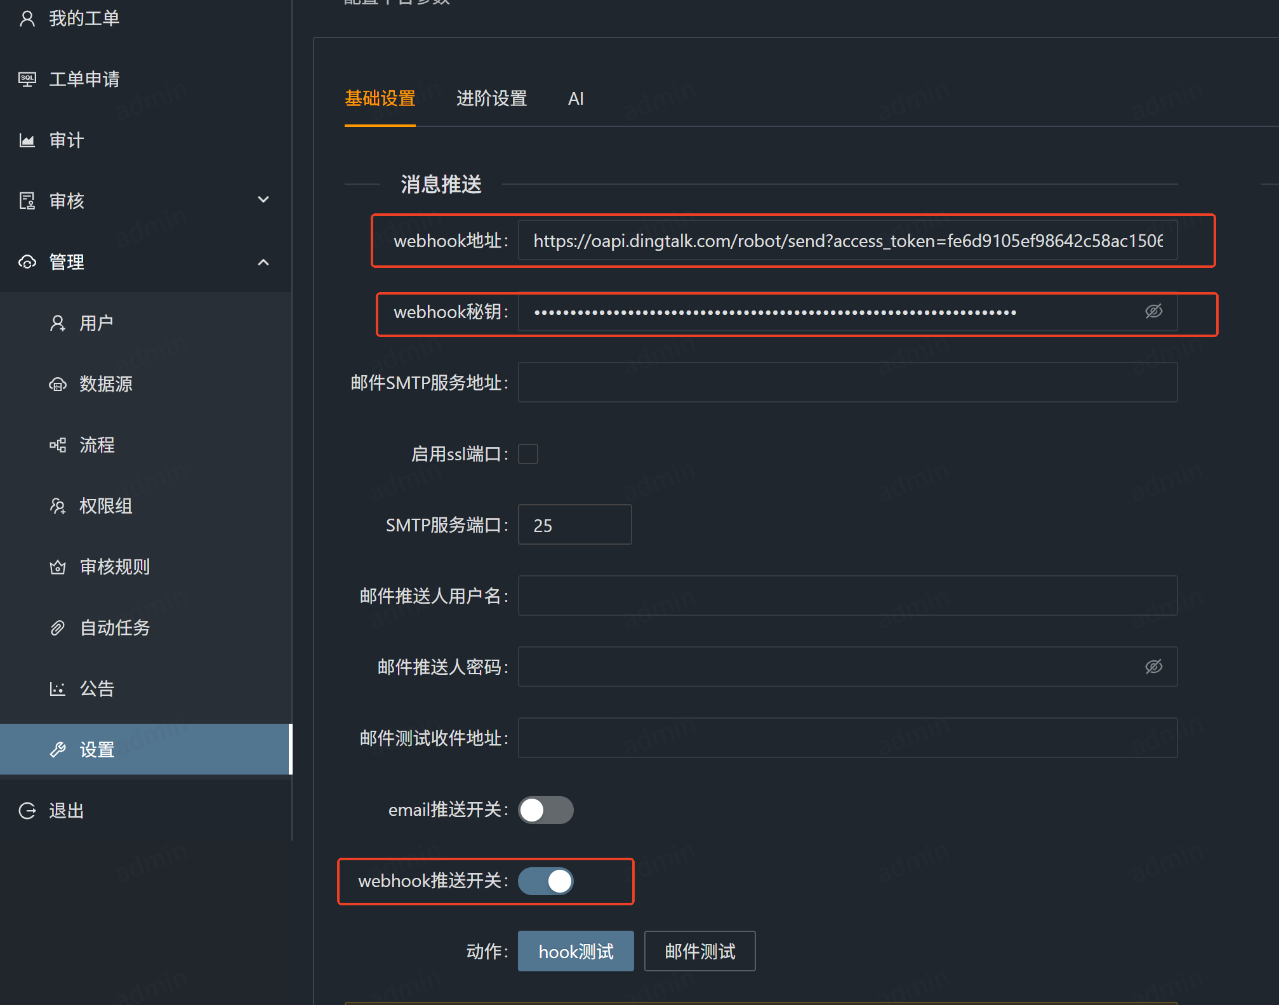This screenshot has width=1279, height=1005.
Task: Select the 自动任务 attachment icon
Action: (58, 628)
